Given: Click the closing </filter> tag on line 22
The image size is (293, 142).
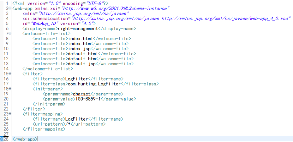Looking at the screenshot, I should (x=34, y=109).
